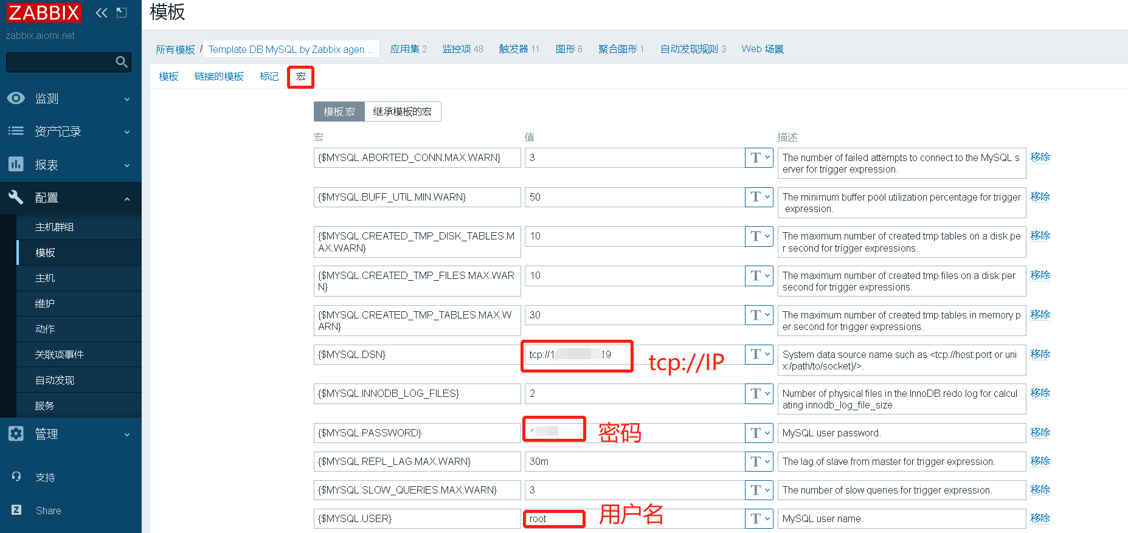This screenshot has width=1128, height=533.
Task: Go to 所有模板 breadcrumb link
Action: click(175, 49)
